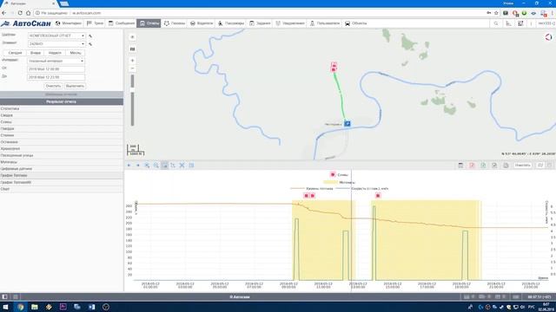Select the Неделя period button
This screenshot has height=312, width=556.
[55, 53]
